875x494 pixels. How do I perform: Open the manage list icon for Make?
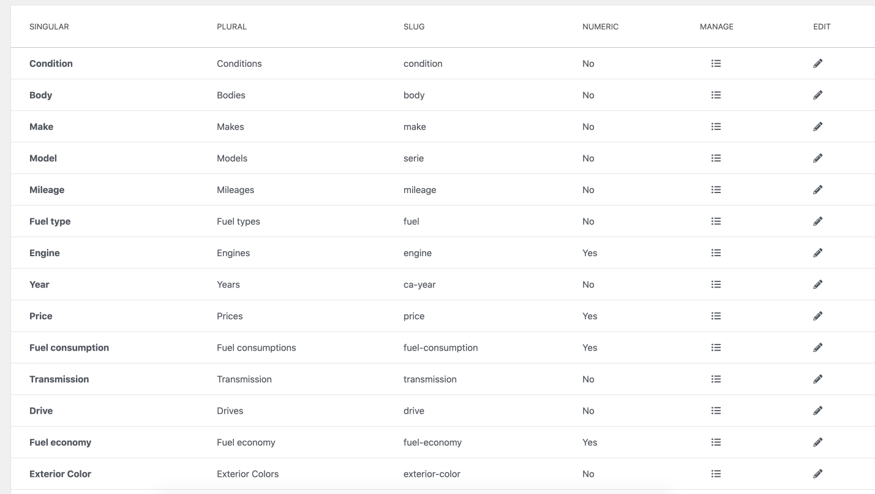(716, 126)
